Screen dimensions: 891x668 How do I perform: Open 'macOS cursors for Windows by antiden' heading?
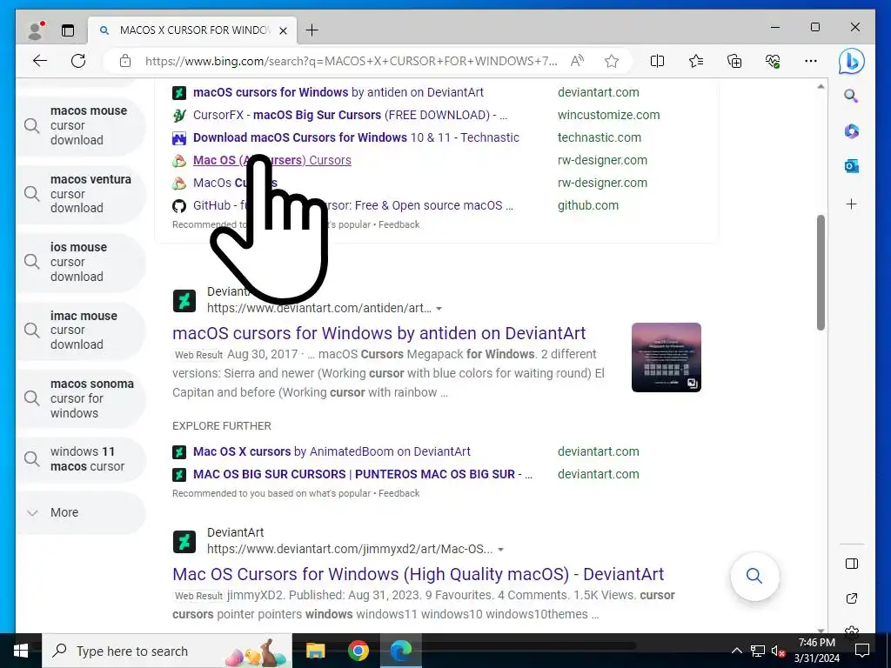point(379,333)
